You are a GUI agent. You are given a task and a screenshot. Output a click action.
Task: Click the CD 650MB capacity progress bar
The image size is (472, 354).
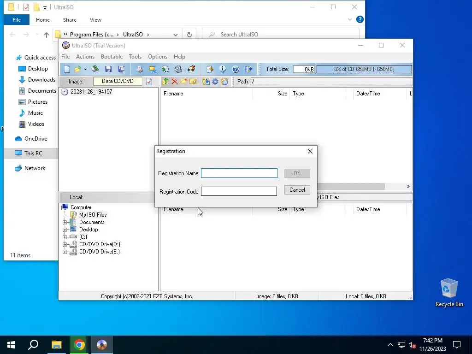pos(364,69)
